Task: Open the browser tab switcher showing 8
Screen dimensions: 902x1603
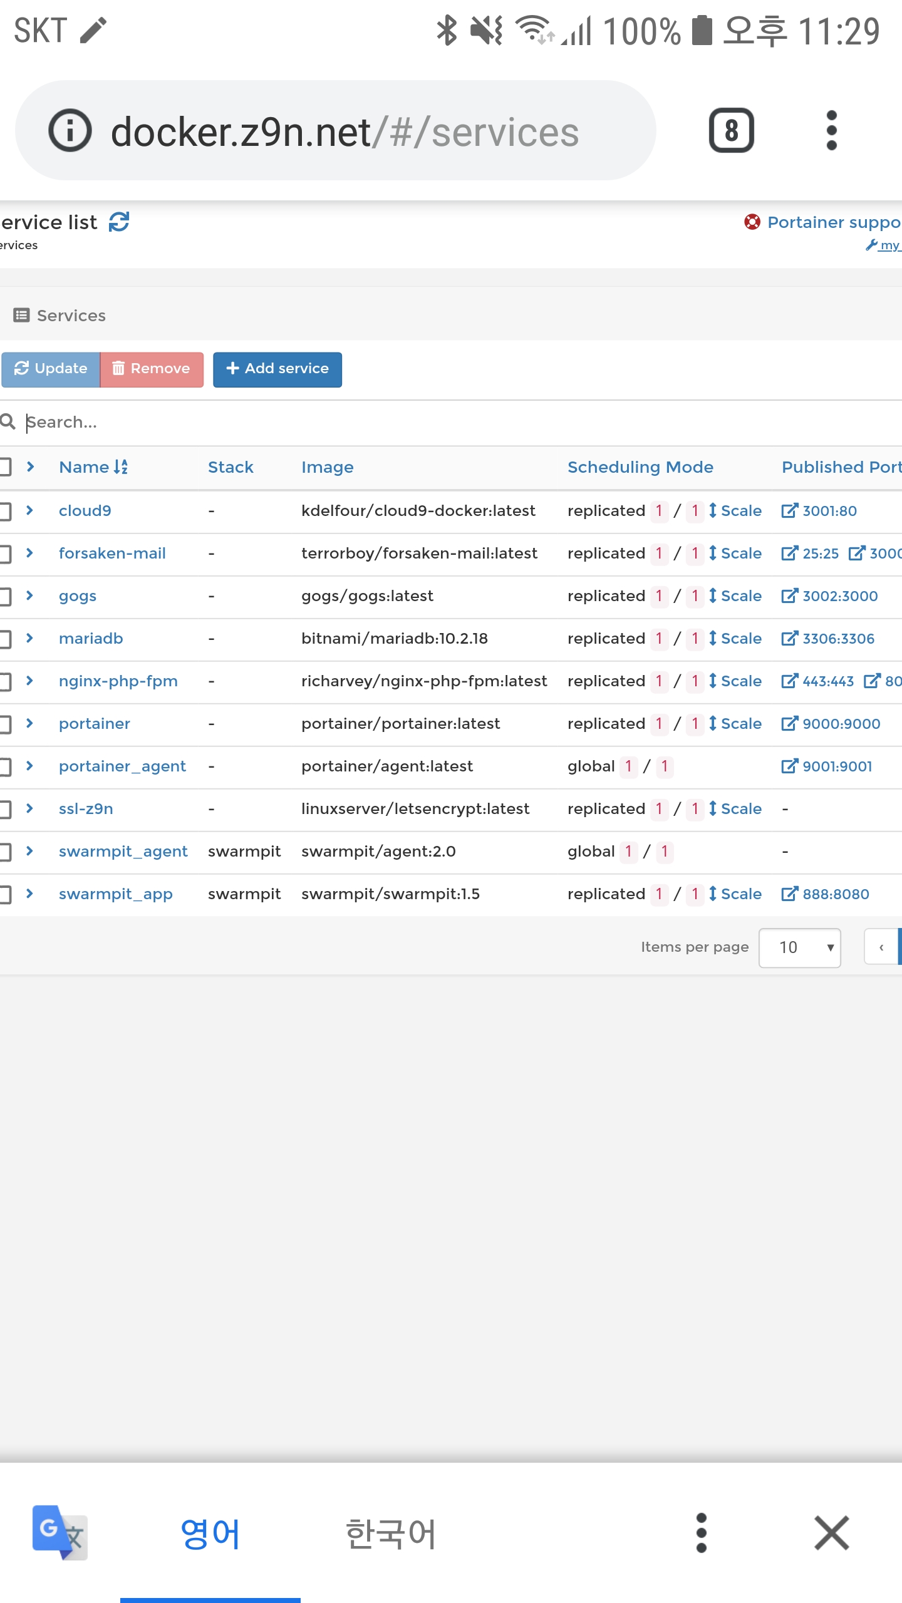Action: (731, 131)
